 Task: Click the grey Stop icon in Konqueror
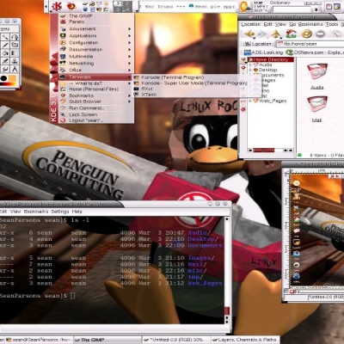point(320,34)
